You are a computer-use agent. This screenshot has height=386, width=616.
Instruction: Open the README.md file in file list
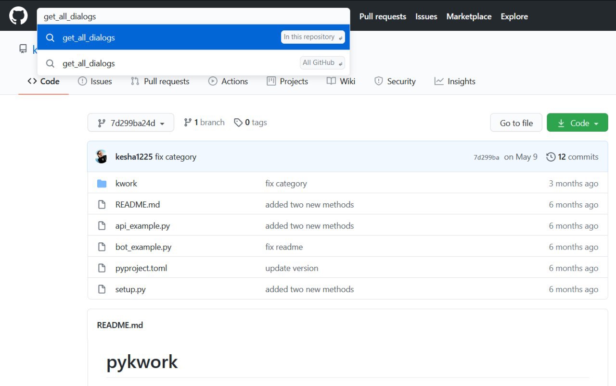point(138,204)
